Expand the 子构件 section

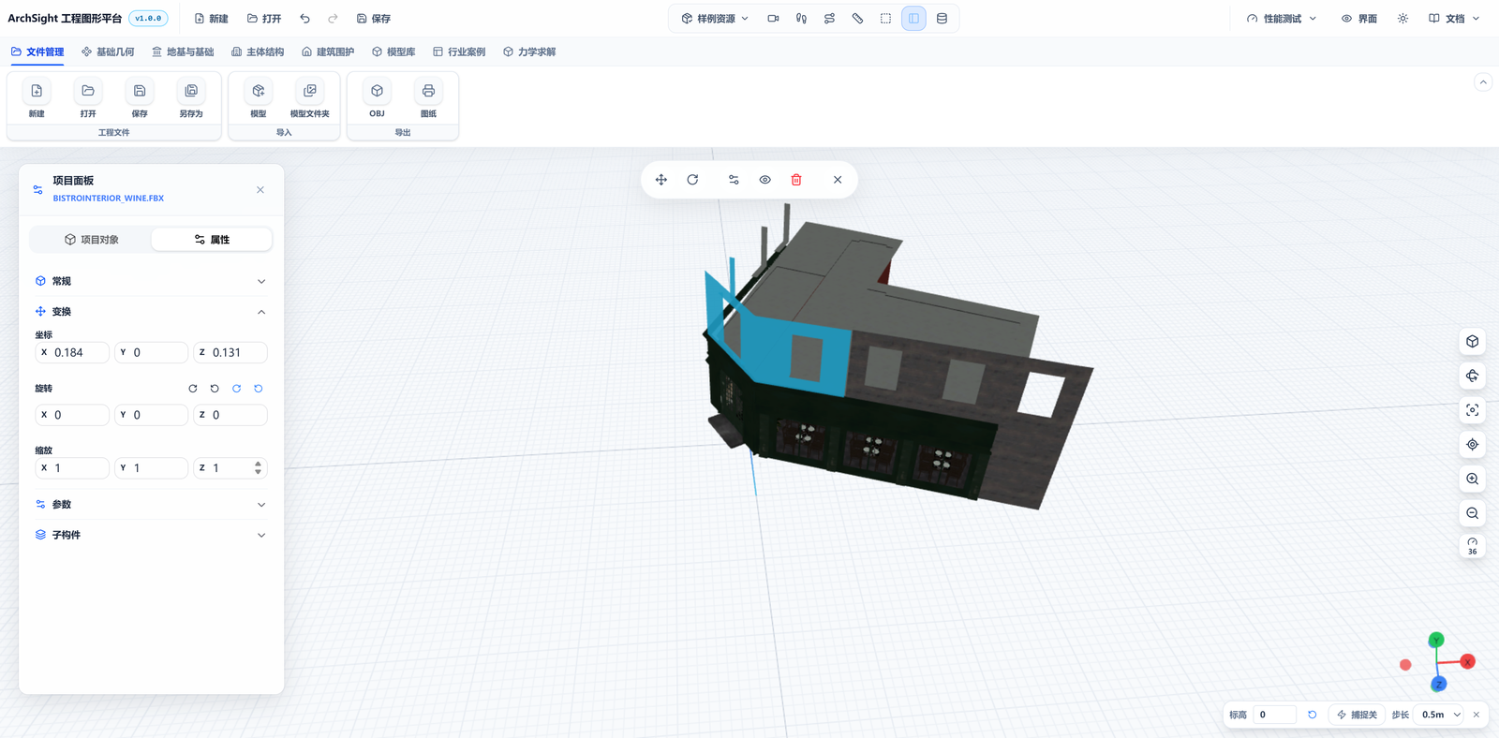pyautogui.click(x=151, y=536)
